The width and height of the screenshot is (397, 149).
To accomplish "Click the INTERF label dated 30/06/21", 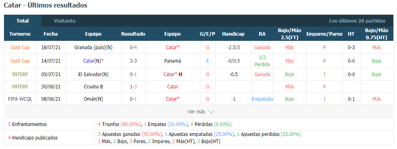I will (x=20, y=87).
